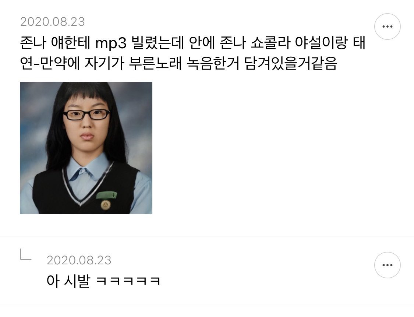Click the round school badge in photo
The height and width of the screenshot is (317, 414).
pyautogui.click(x=106, y=204)
